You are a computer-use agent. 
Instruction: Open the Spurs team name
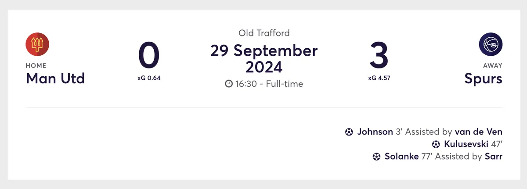point(484,78)
